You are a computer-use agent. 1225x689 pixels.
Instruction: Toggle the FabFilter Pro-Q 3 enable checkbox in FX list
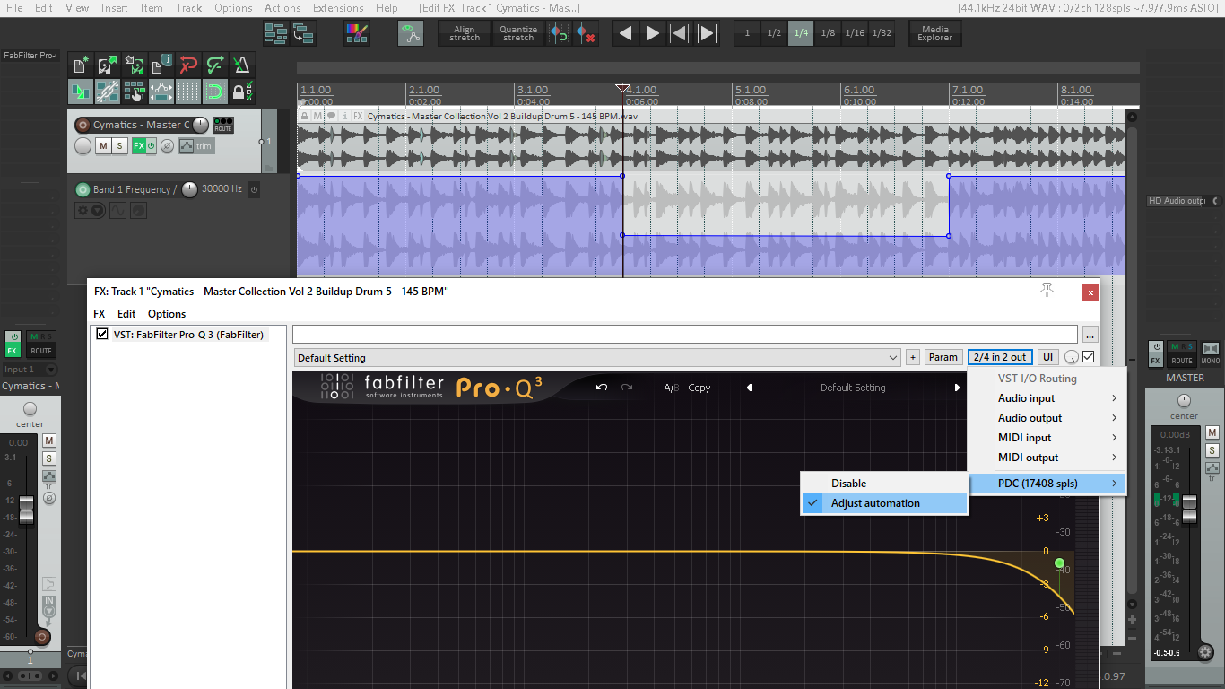point(102,335)
